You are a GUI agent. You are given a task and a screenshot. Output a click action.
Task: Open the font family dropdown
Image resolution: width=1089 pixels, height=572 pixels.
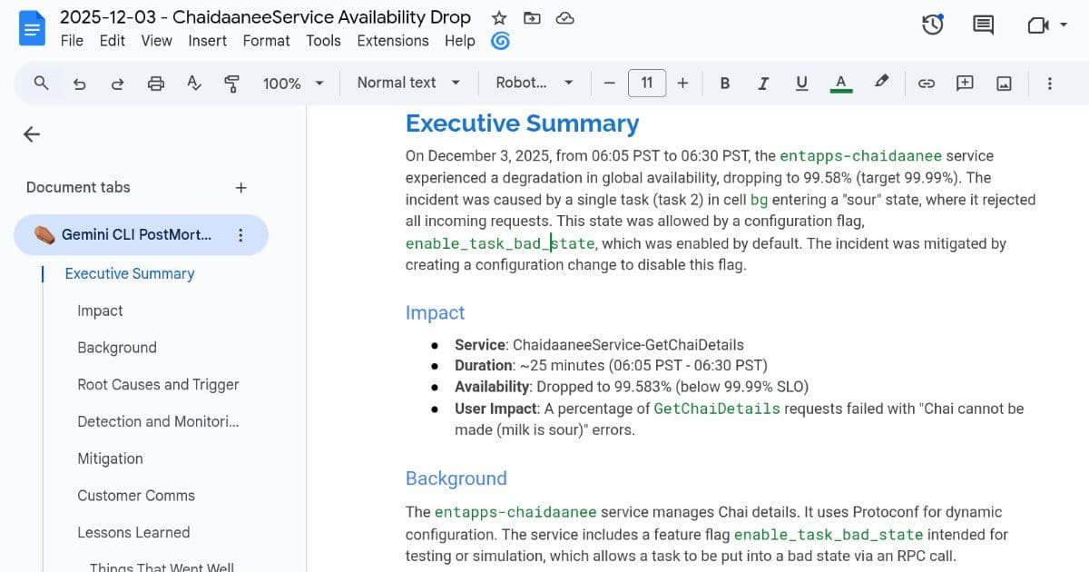point(533,83)
